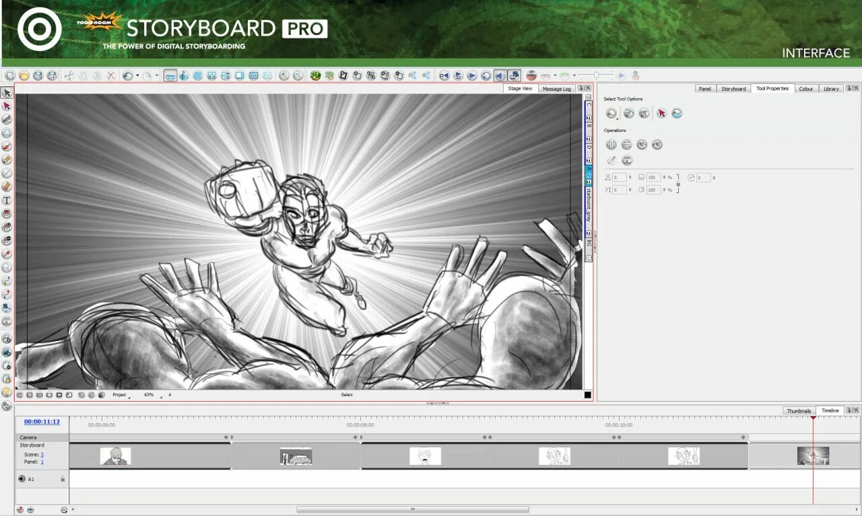Switch to the Message Log tab
This screenshot has width=862, height=516.
coord(557,88)
